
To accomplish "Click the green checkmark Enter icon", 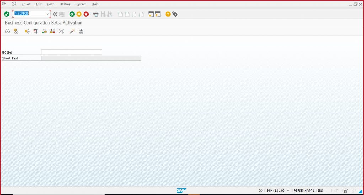I will coord(6,14).
